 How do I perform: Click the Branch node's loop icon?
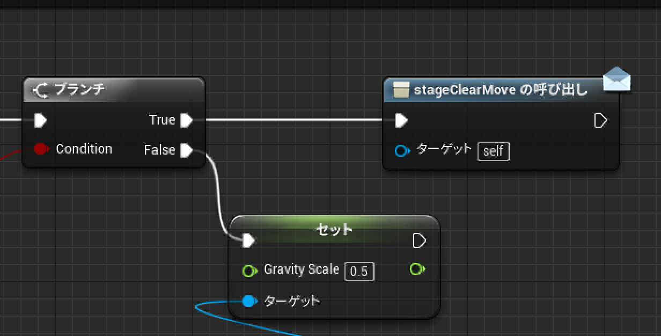(42, 90)
